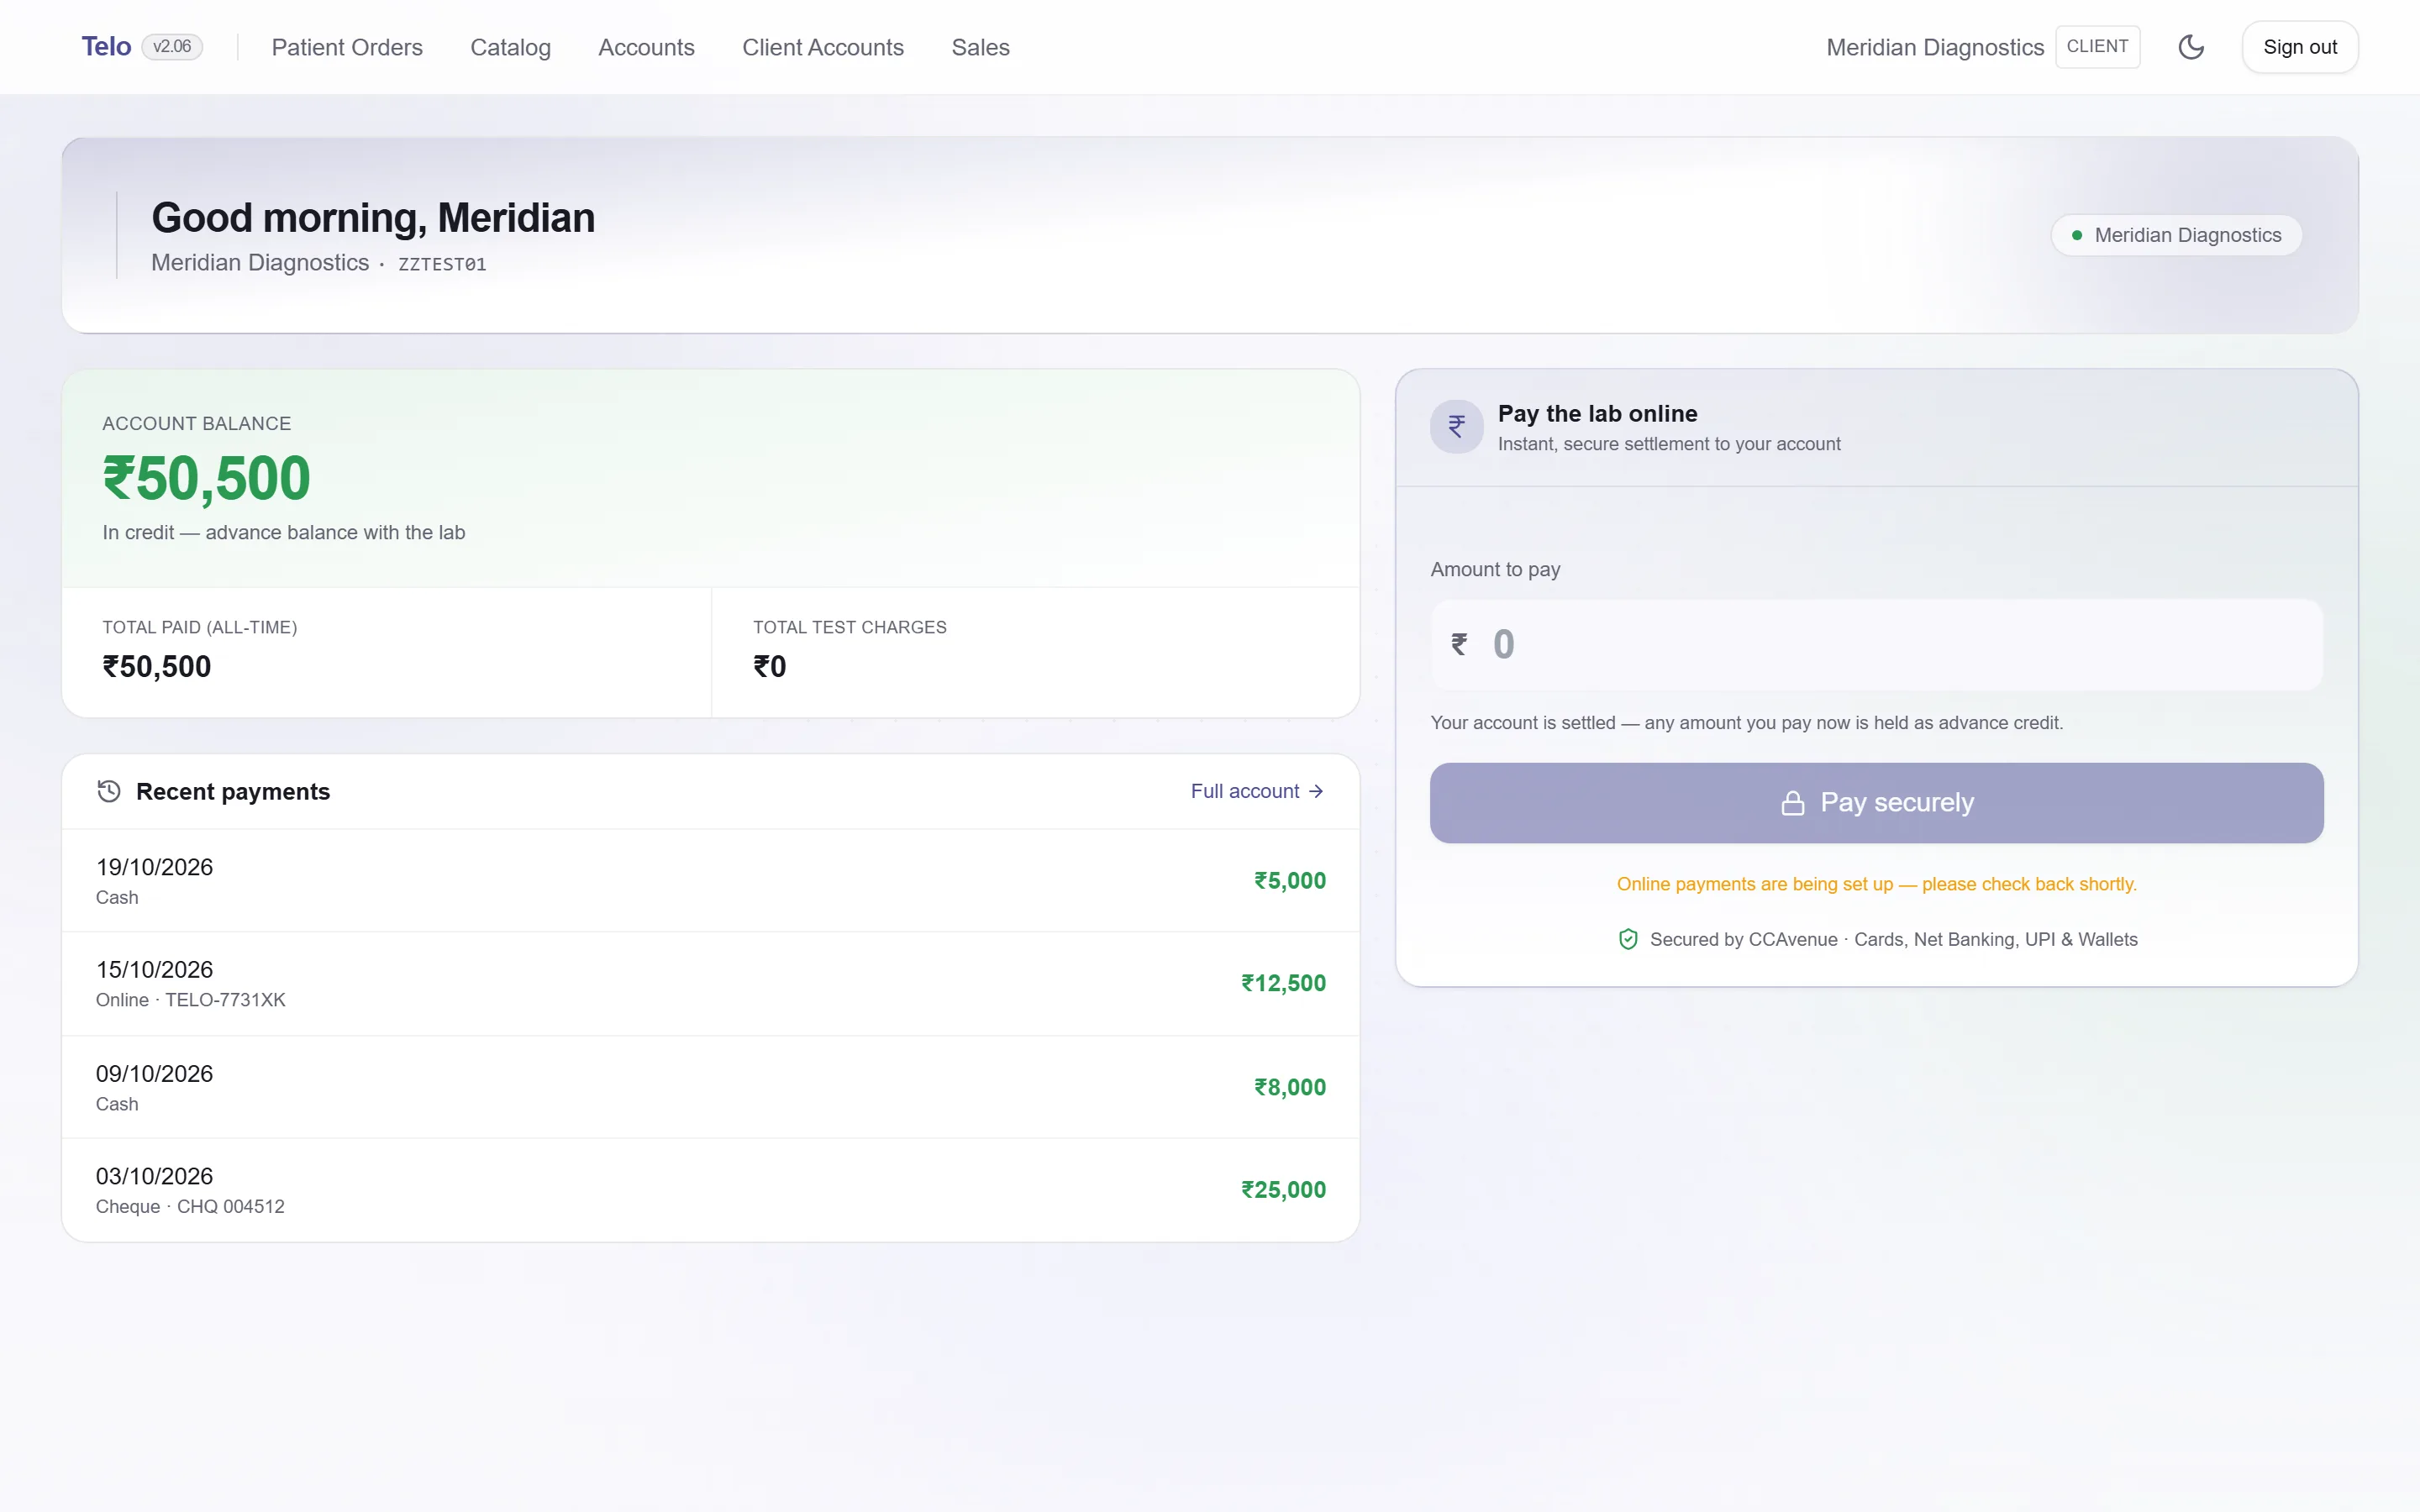Open the Catalog page
The width and height of the screenshot is (2420, 1512).
point(510,47)
